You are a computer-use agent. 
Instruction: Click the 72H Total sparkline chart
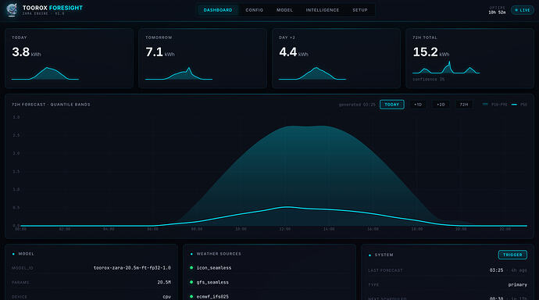pos(446,67)
